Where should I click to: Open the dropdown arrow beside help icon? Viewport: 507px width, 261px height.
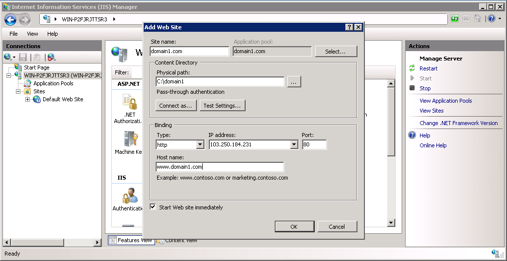click(500, 19)
